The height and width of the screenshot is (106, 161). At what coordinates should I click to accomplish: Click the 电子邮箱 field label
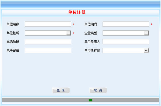click(x=13, y=51)
